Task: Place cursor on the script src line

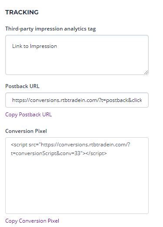Action: (x=70, y=145)
